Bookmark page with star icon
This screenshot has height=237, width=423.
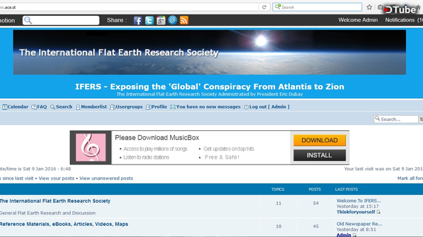[x=369, y=7]
